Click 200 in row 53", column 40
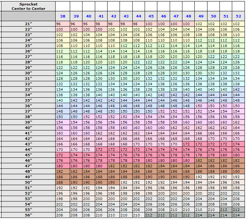Image resolution: width=246 pixels, height=219 pixels. coord(89,199)
